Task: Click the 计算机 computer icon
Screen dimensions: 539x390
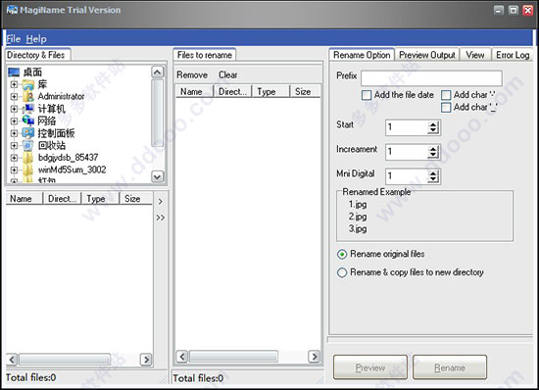Action: click(28, 109)
